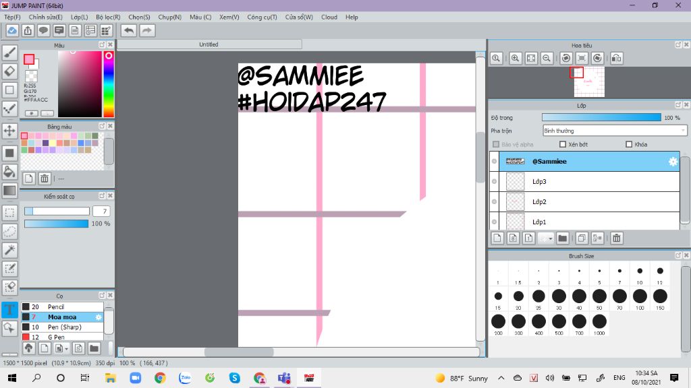Viewport: 691px width, 388px height.
Task: Open the Lớp(L) menu
Action: (80, 17)
